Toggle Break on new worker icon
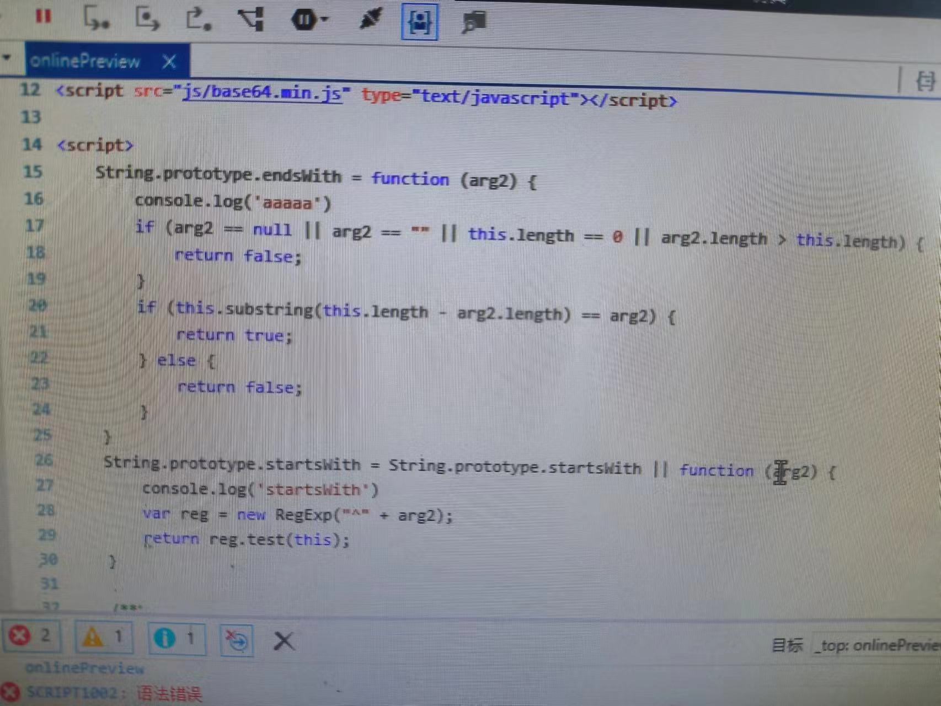The image size is (941, 706). (x=252, y=19)
